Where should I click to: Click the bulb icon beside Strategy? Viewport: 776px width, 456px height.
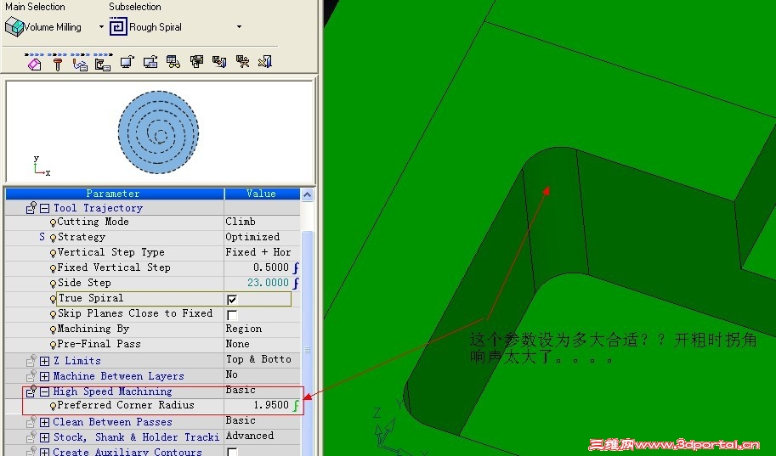point(53,238)
